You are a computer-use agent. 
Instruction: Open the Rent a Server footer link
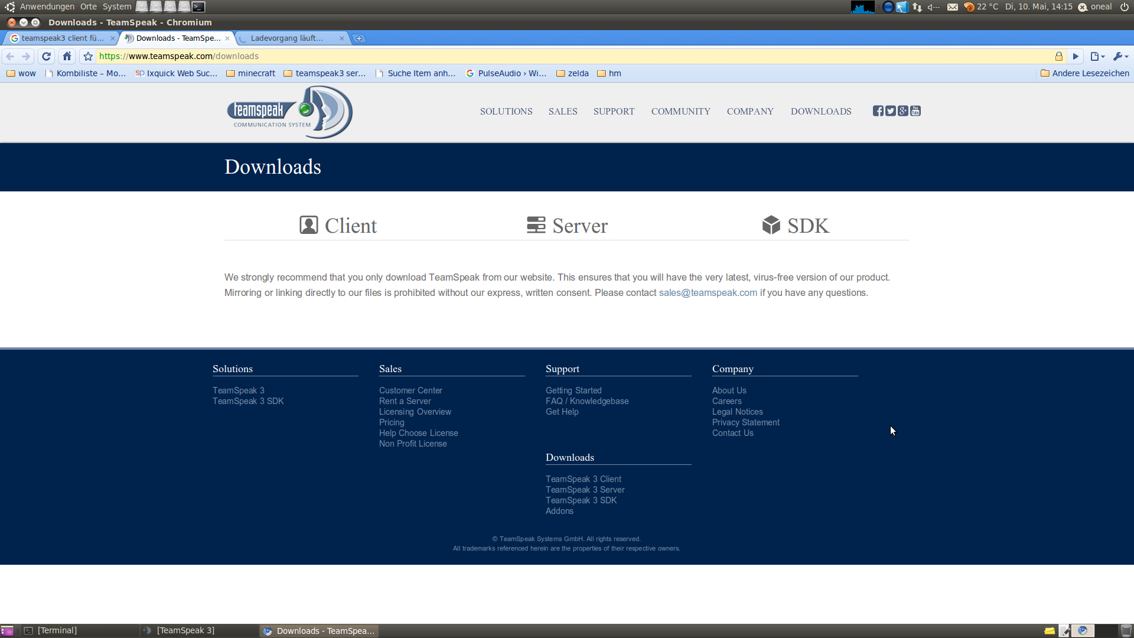pyautogui.click(x=405, y=401)
